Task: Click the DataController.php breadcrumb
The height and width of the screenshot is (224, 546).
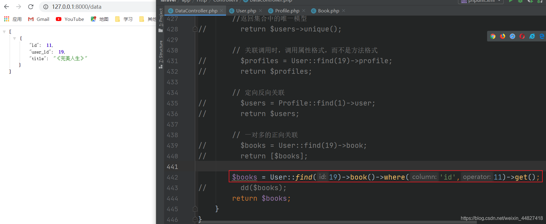Action: click(268, 1)
